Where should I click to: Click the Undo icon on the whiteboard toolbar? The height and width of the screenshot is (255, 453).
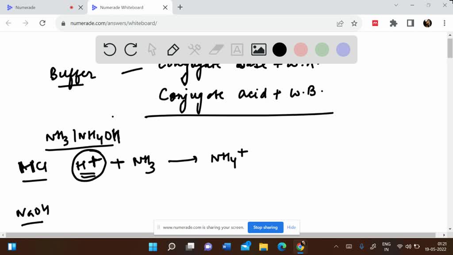click(x=110, y=50)
